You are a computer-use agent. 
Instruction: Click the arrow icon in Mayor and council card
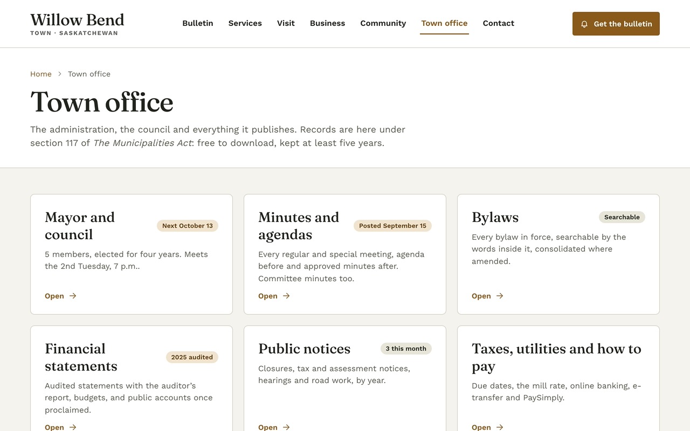pyautogui.click(x=73, y=296)
